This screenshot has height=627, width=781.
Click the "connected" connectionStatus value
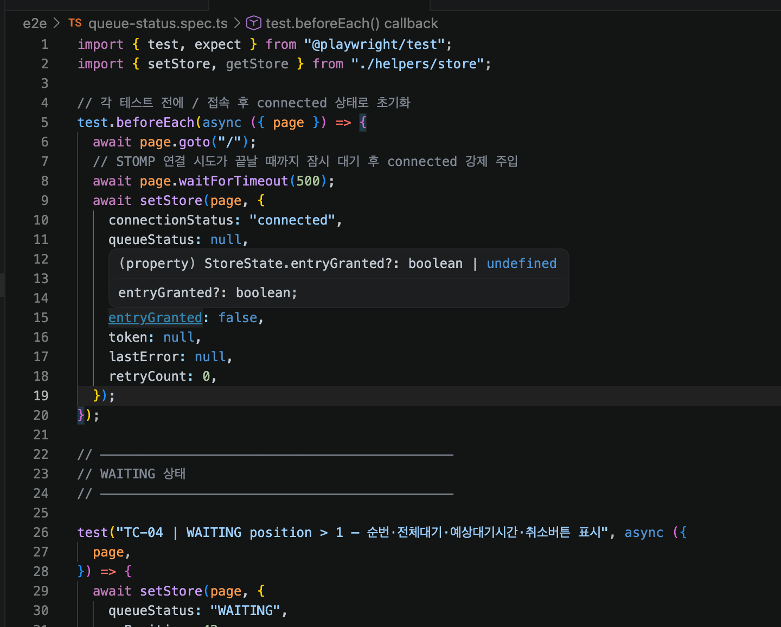click(x=292, y=220)
